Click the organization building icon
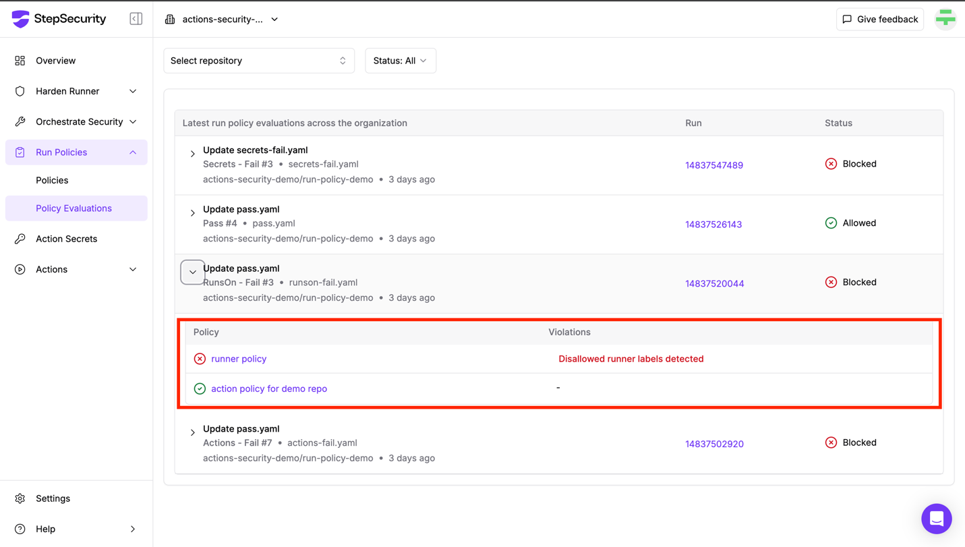The width and height of the screenshot is (965, 547). point(170,20)
